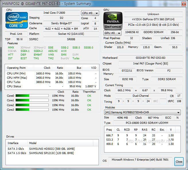Close the System Summary window
The width and height of the screenshot is (188, 170).
click(x=184, y=4)
